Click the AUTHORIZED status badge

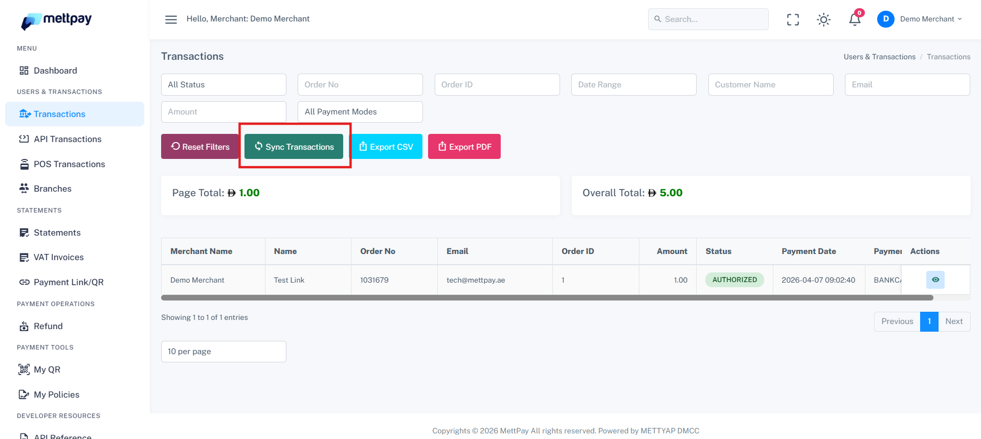734,280
